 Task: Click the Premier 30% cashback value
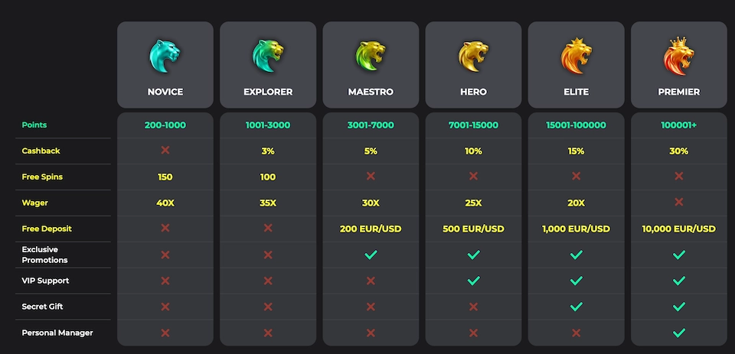pos(678,151)
